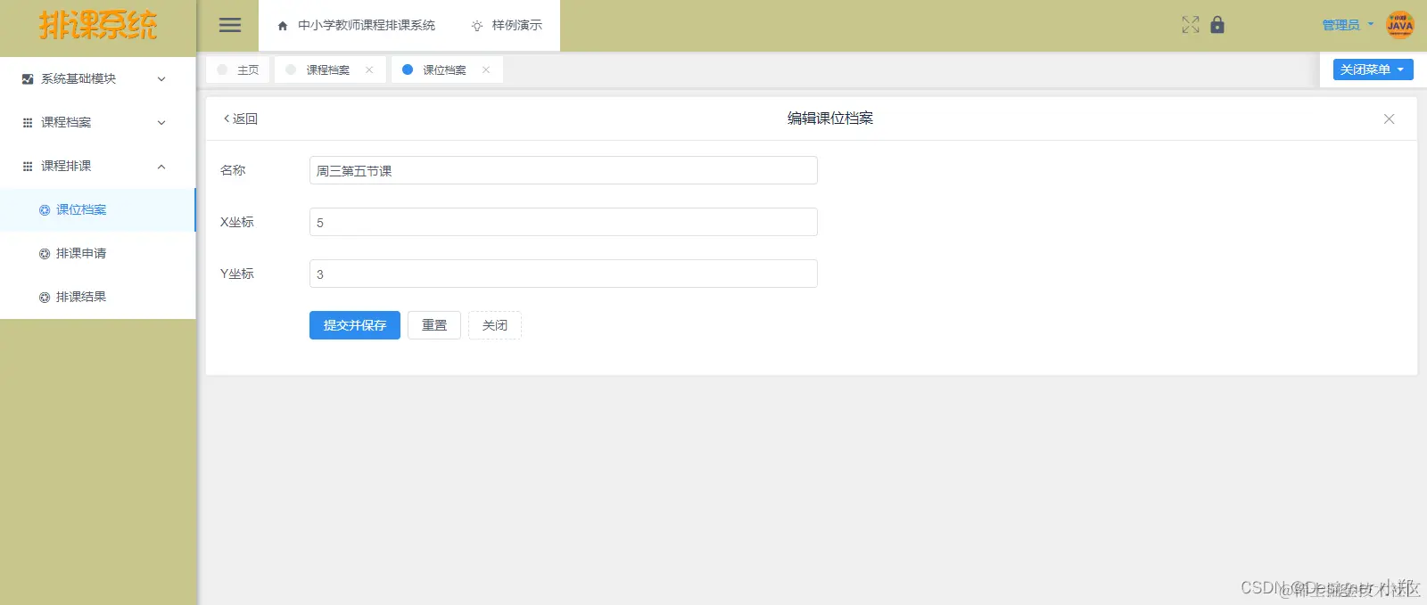Click the 课位档案 sidebar item icon
This screenshot has height=605, width=1427.
(x=45, y=210)
